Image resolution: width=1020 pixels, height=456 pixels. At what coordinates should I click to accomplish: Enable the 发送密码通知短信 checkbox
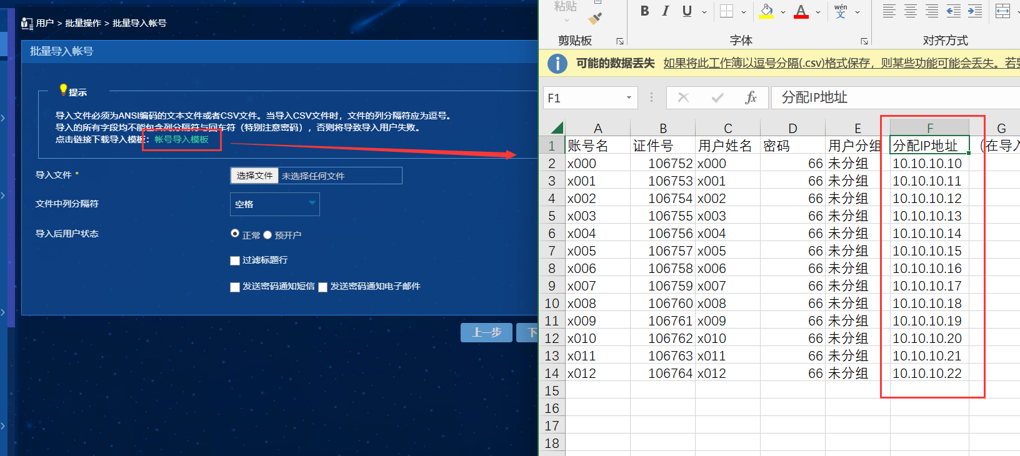point(235,287)
